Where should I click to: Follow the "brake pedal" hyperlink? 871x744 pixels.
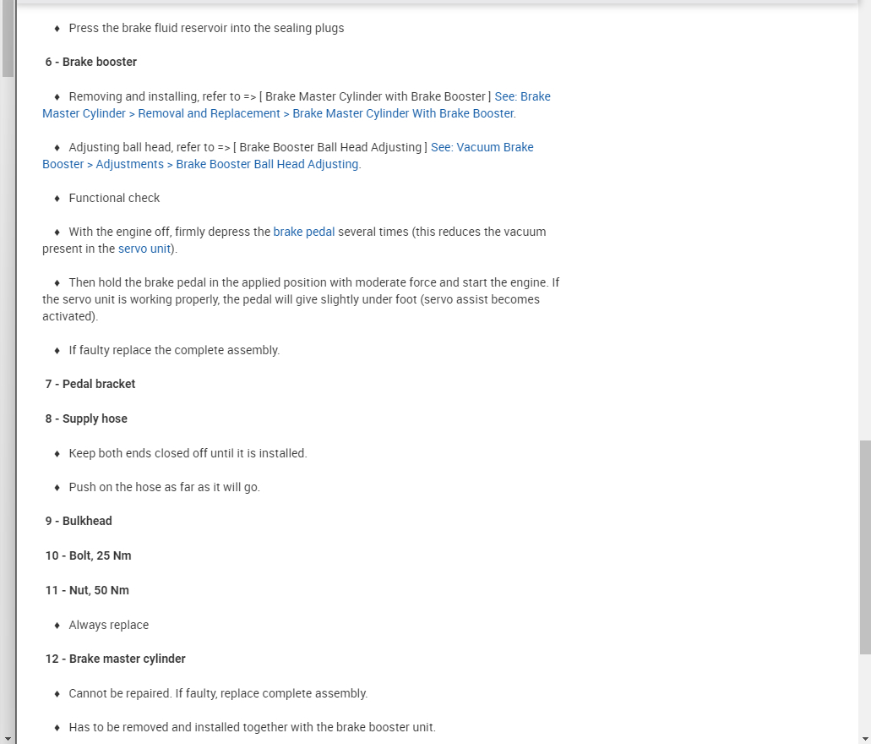tap(304, 232)
